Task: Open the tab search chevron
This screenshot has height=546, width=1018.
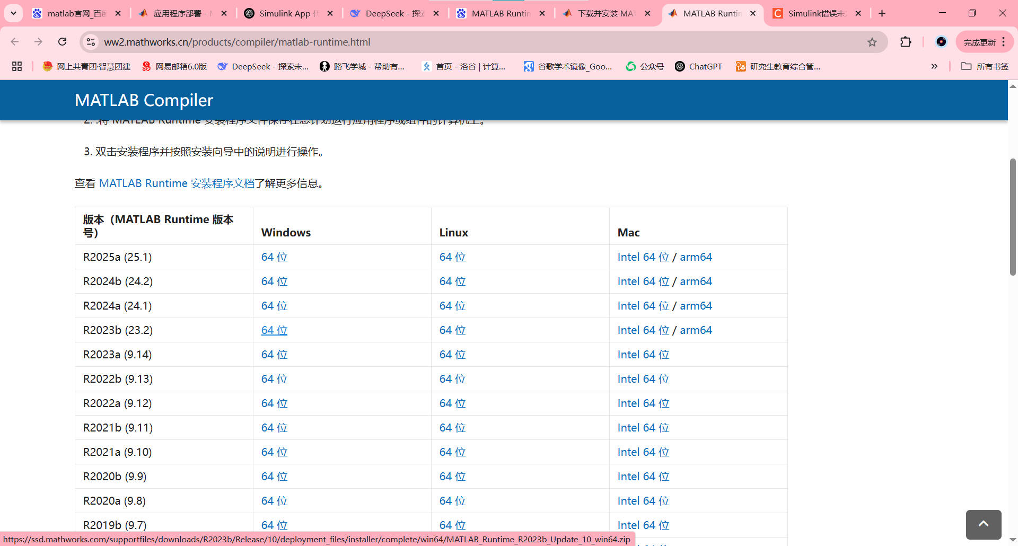Action: pyautogui.click(x=13, y=13)
